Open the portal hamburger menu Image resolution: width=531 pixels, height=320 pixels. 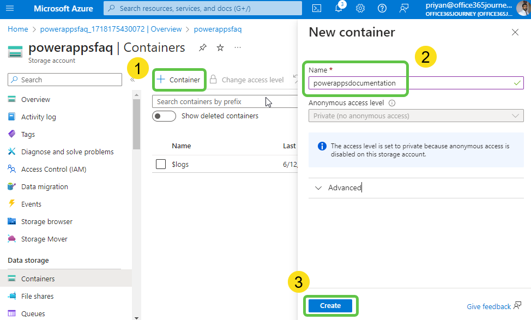[9, 8]
